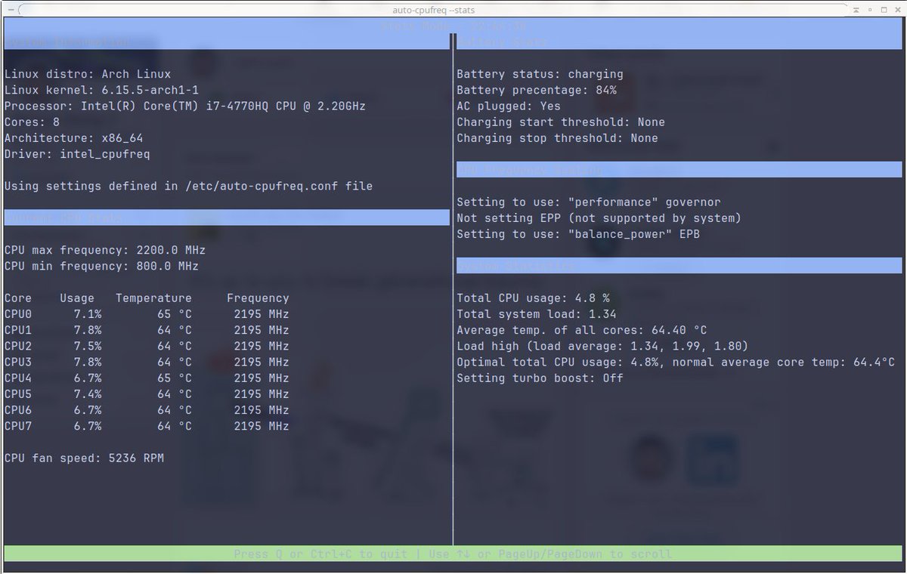Select the CPU5 row label
Viewport: 907px width, 574px height.
(x=18, y=393)
